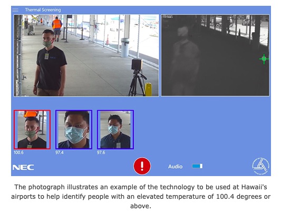Toggle the Audio switch

(x=197, y=166)
